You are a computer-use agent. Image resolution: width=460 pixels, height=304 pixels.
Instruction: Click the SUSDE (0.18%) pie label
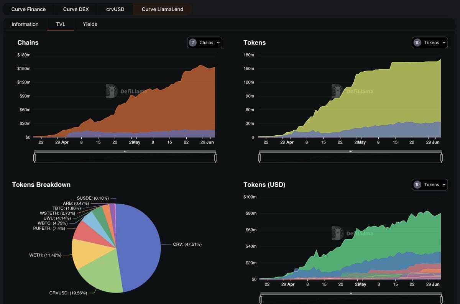pos(93,198)
